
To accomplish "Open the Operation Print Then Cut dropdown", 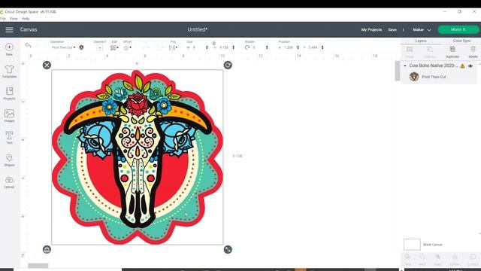I will tap(63, 47).
